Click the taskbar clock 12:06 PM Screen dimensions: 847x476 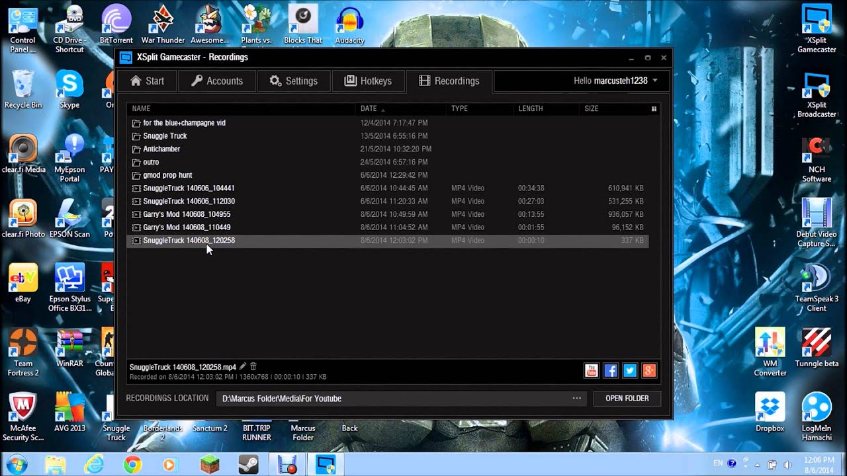[819, 459]
